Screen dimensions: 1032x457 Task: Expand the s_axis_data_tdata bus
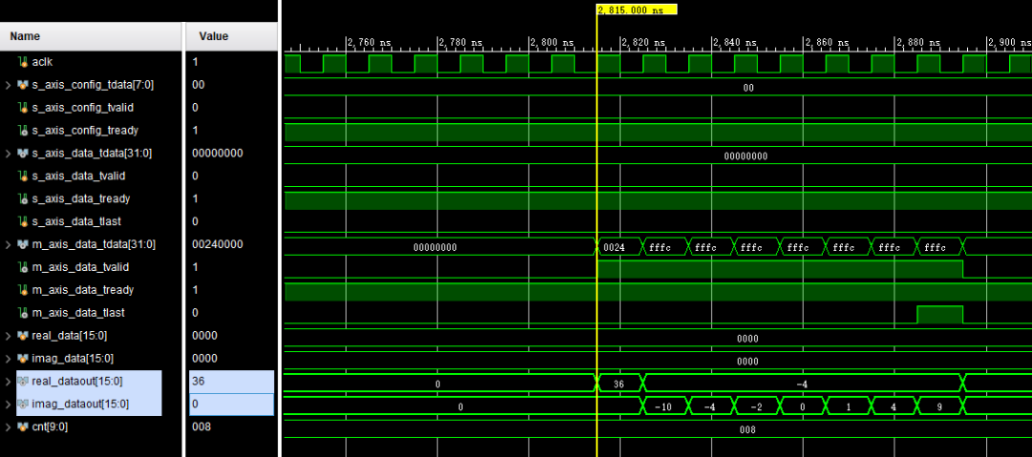tap(9, 154)
